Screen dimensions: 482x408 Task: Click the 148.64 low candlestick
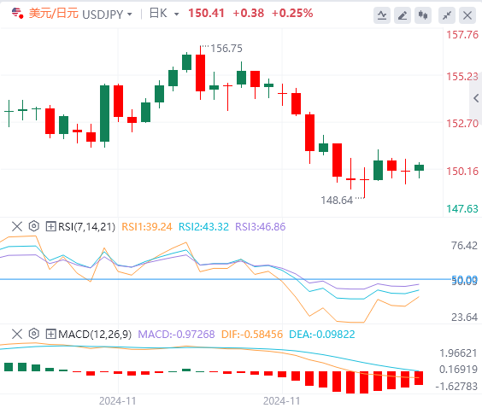(364, 183)
